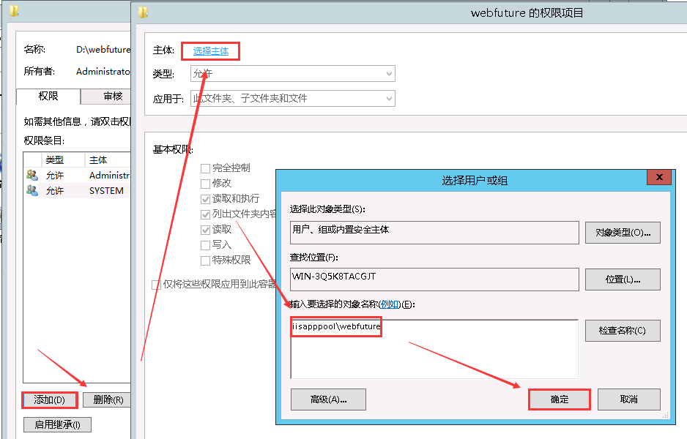The height and width of the screenshot is (439, 687).
Task: Click the SYSTEM entry user icon
Action: [x=32, y=190]
